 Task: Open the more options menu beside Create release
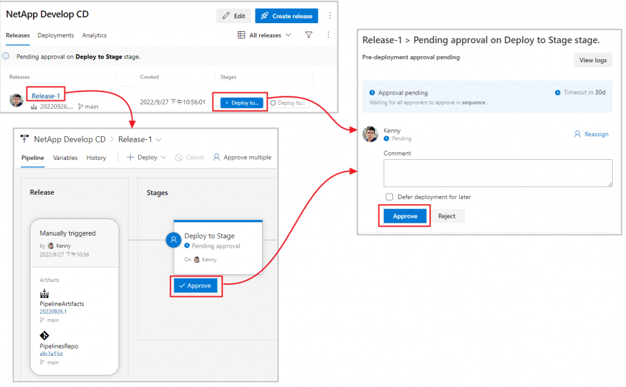330,15
